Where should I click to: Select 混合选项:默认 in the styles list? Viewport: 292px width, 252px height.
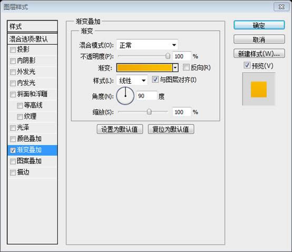(x=32, y=39)
